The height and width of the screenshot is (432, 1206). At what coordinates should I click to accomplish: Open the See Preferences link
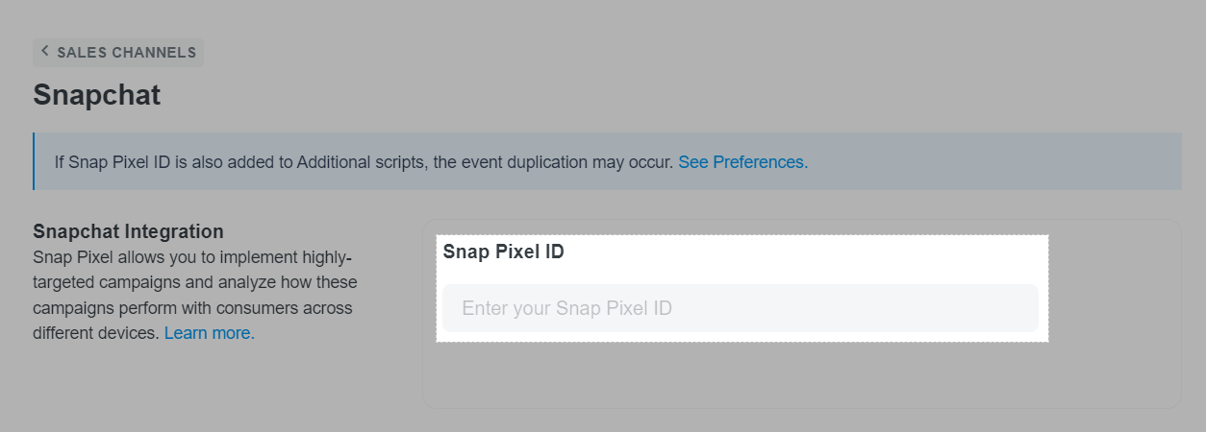743,162
